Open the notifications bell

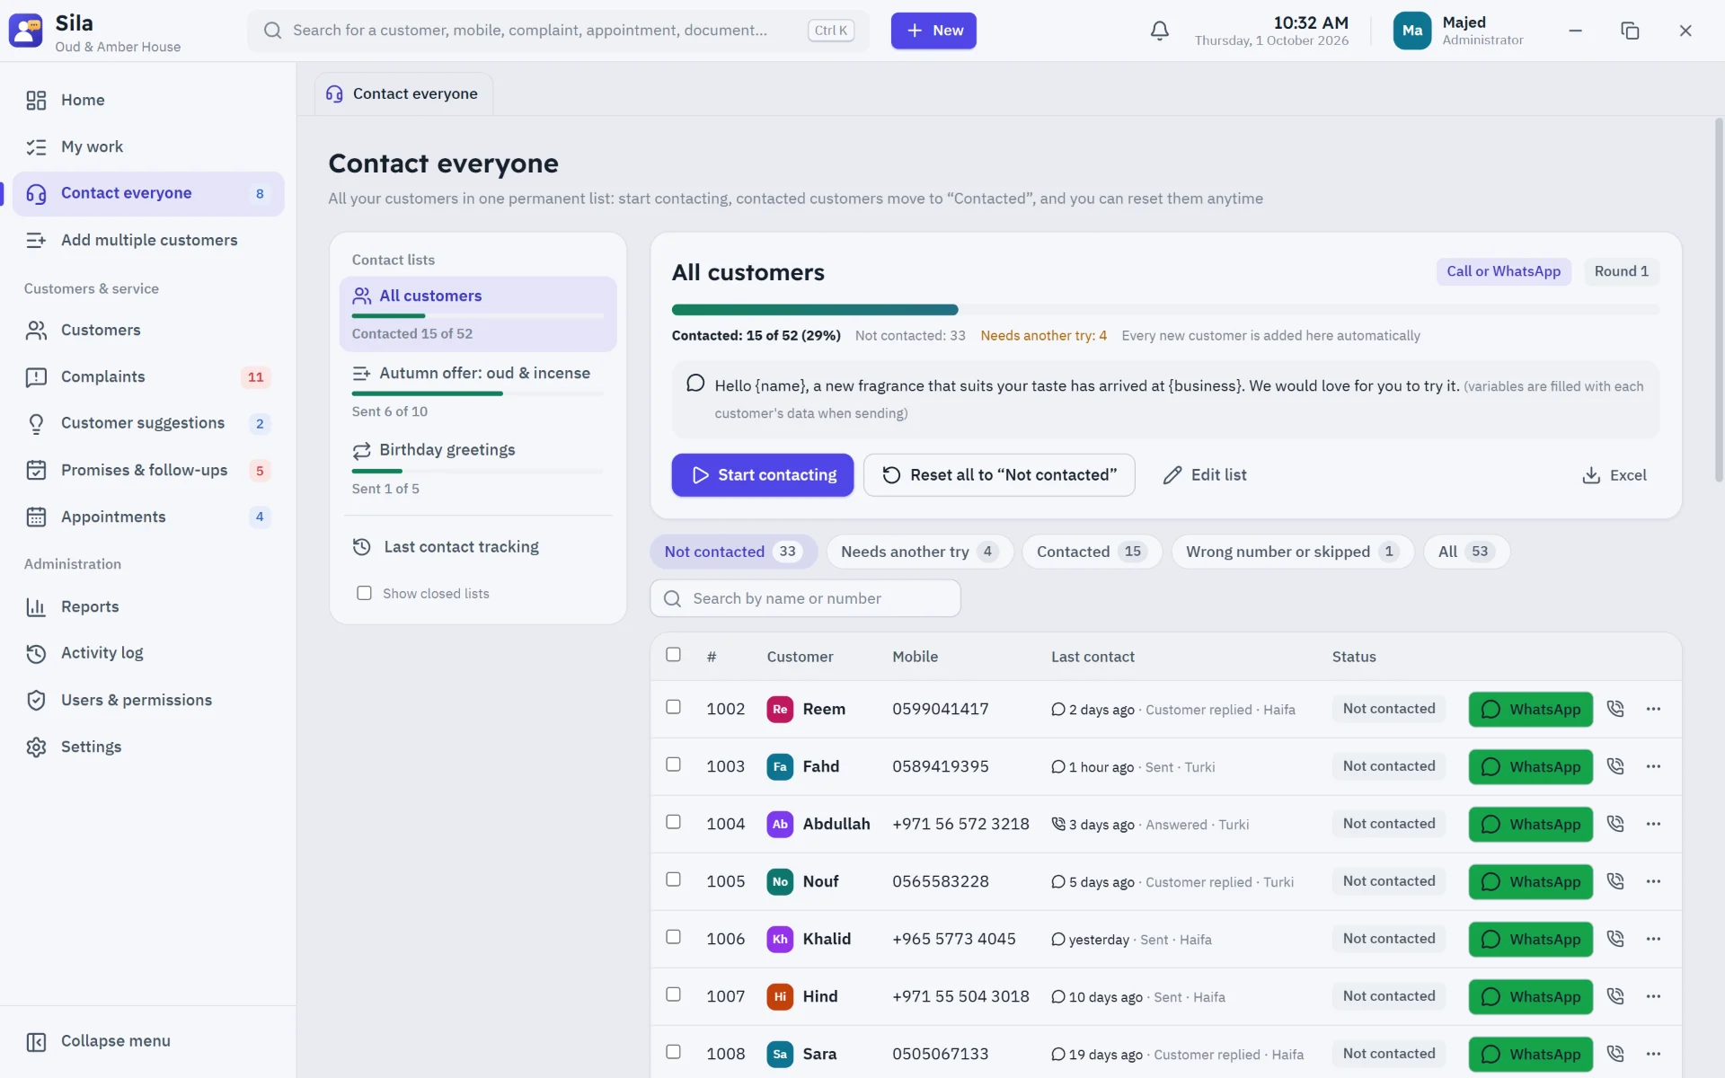(x=1159, y=31)
